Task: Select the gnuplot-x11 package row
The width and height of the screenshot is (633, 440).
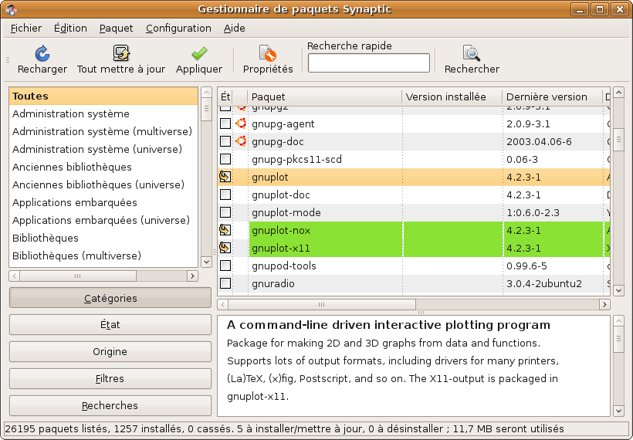Action: pos(414,248)
